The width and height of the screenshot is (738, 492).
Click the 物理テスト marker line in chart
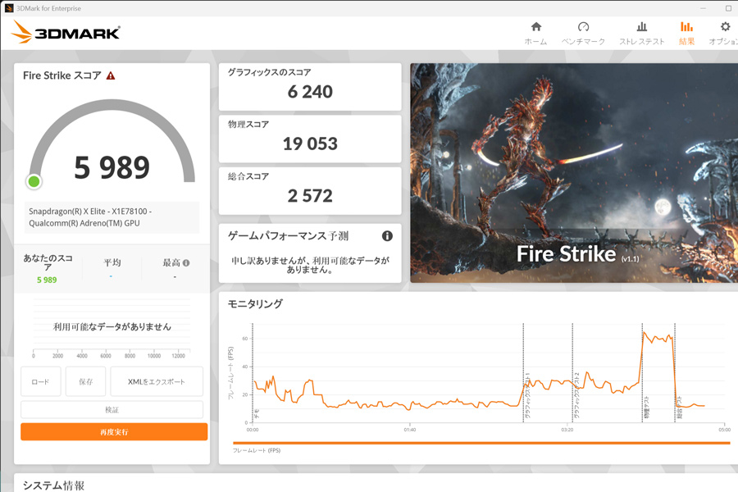pos(642,372)
